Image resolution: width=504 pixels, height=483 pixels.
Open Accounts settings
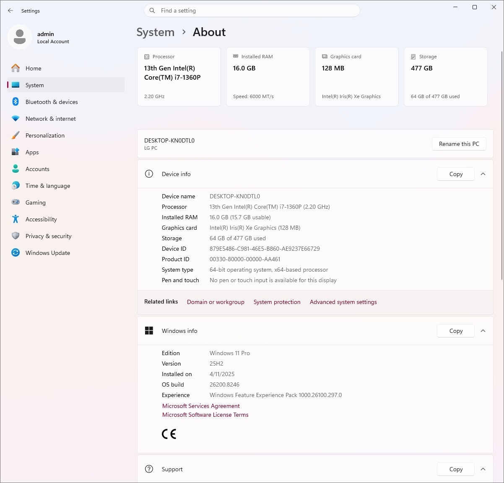click(x=66, y=169)
